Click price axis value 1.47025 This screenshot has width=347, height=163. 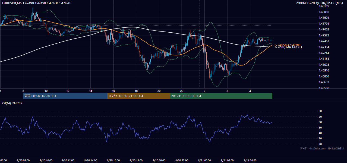pos(324,65)
